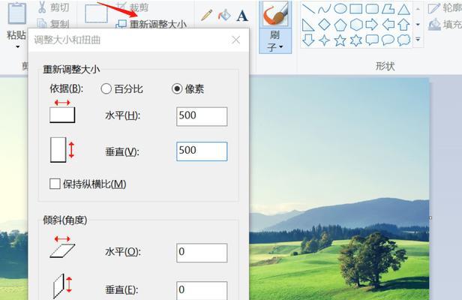Screen dimensions: 462x300
Task: Pick the Rectangle shape
Action: pyautogui.click(x=356, y=8)
